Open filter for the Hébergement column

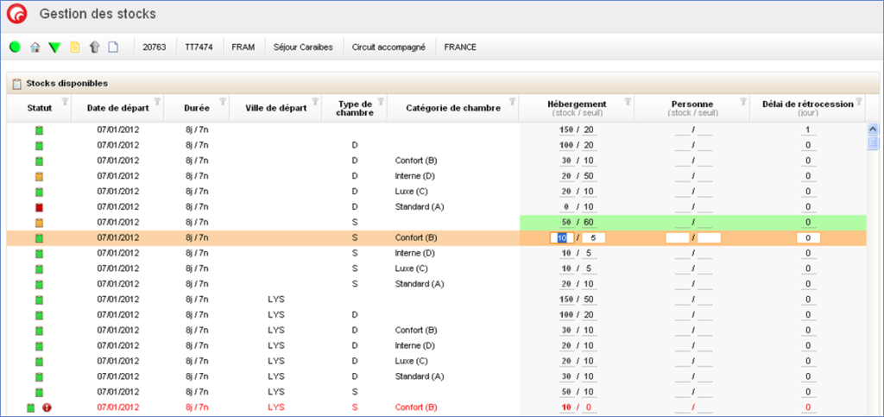pyautogui.click(x=627, y=102)
